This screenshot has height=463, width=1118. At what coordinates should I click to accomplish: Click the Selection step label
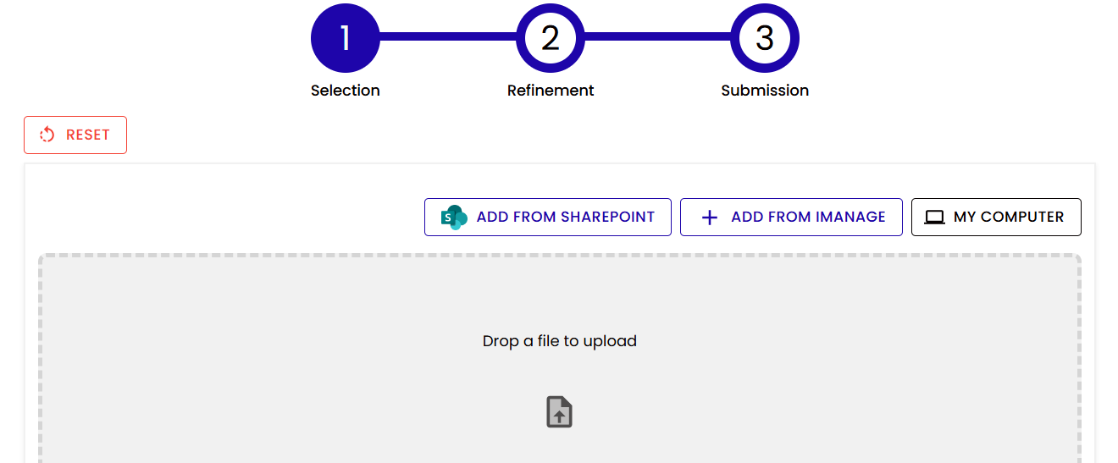tap(346, 91)
